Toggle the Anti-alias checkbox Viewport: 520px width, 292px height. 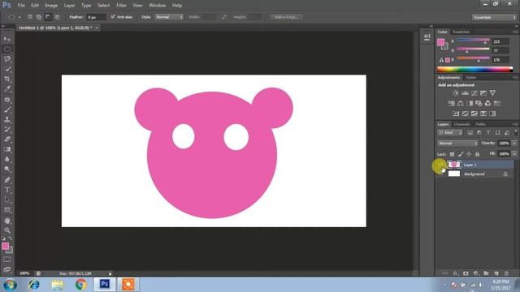coord(113,16)
